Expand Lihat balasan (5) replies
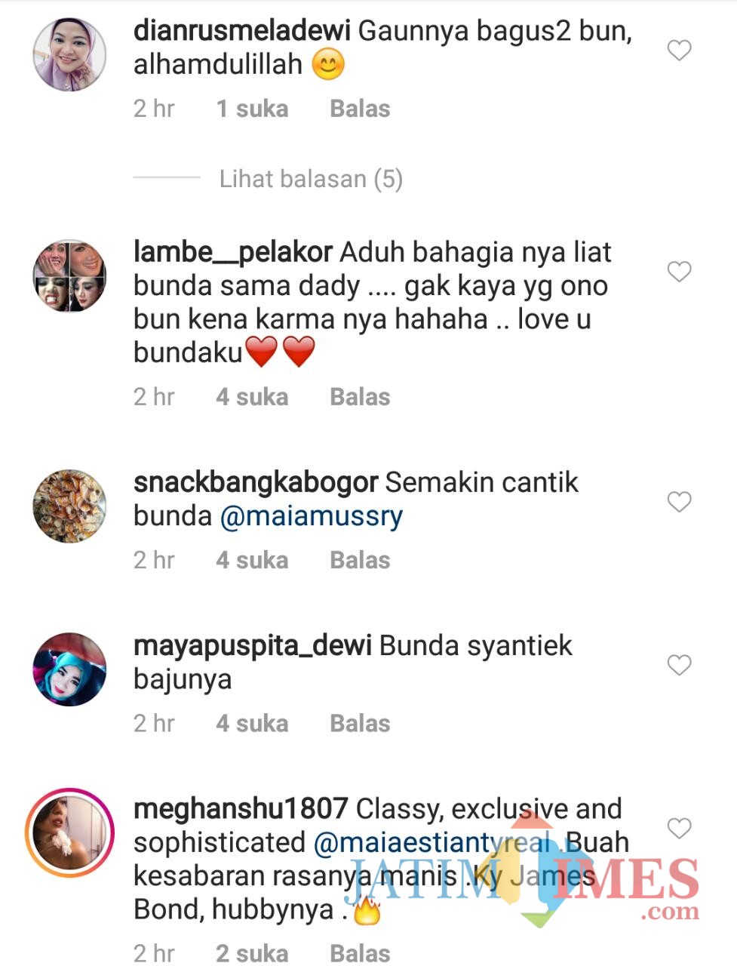 pos(311,179)
